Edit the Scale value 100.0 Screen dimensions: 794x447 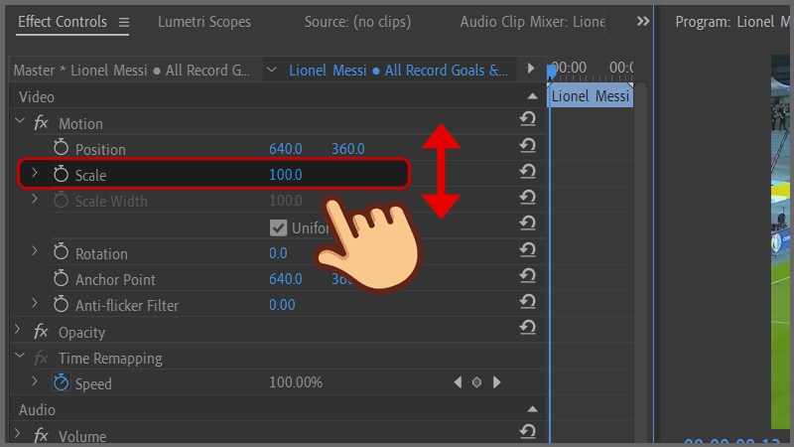pyautogui.click(x=285, y=175)
